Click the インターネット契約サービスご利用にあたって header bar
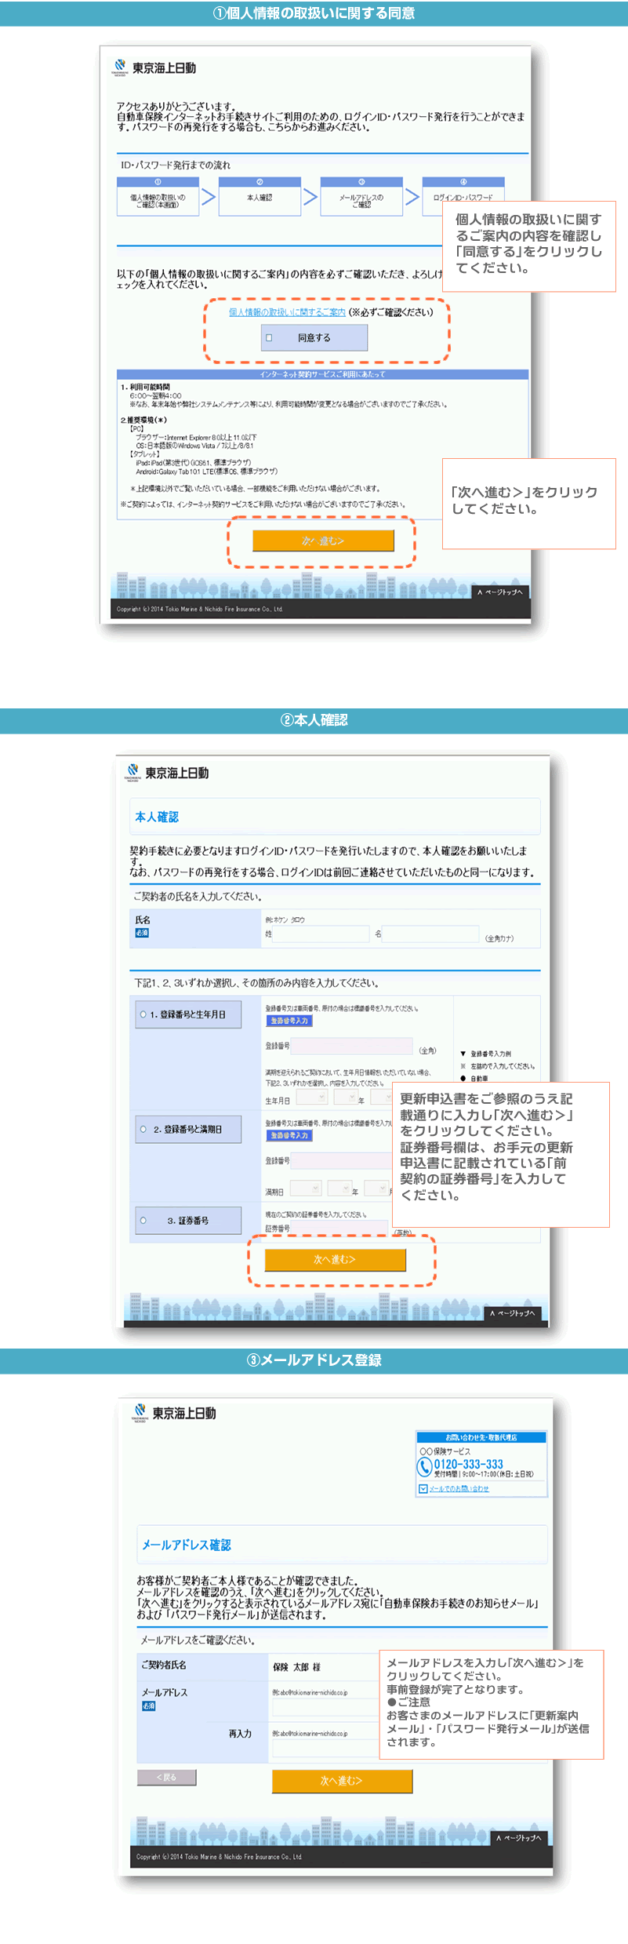Viewport: 628px width, 1944px height. (323, 374)
